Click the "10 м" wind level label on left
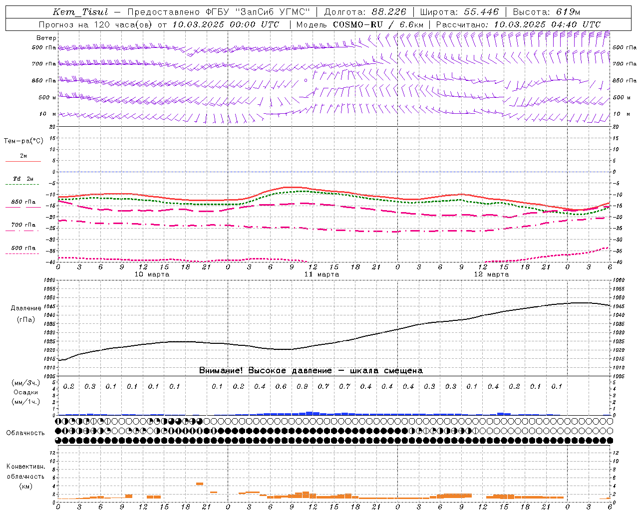The image size is (639, 511). coord(48,114)
